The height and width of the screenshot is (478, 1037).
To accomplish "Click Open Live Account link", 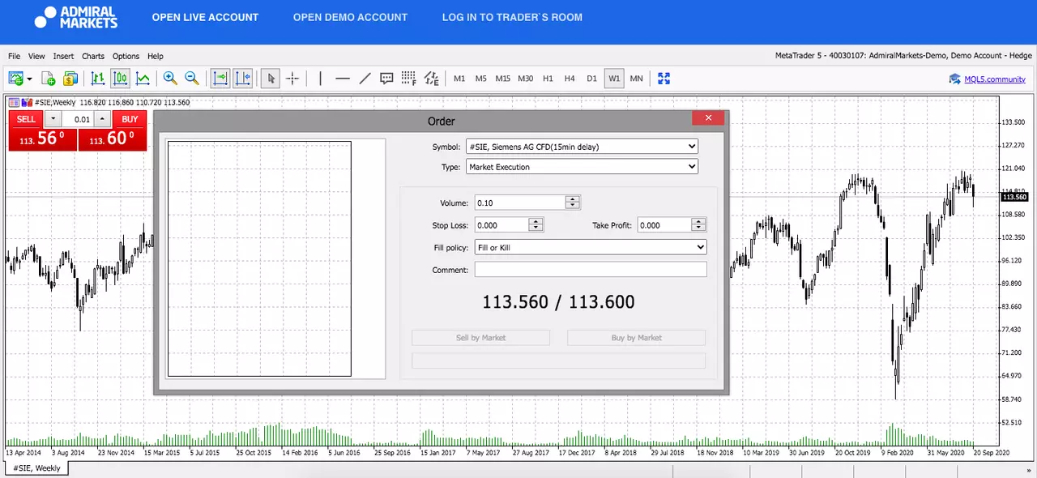I will tap(205, 17).
